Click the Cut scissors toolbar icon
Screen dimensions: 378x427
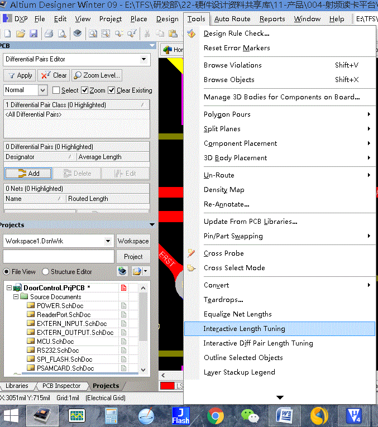click(147, 33)
